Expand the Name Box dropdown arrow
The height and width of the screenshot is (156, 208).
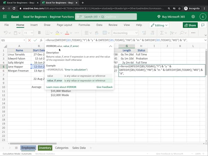coord(24,40)
